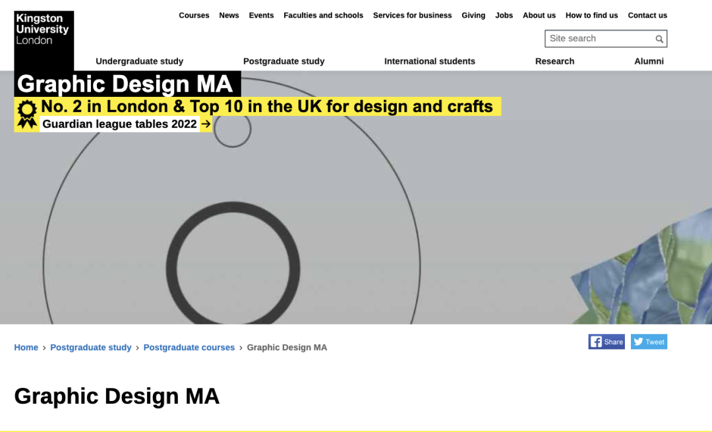Open How to find us
712x432 pixels.
(x=591, y=15)
